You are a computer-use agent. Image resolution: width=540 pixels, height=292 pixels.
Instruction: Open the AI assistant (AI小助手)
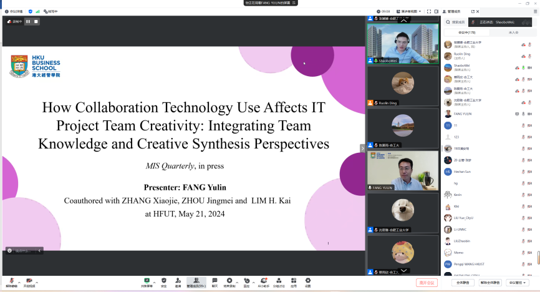pos(263,282)
